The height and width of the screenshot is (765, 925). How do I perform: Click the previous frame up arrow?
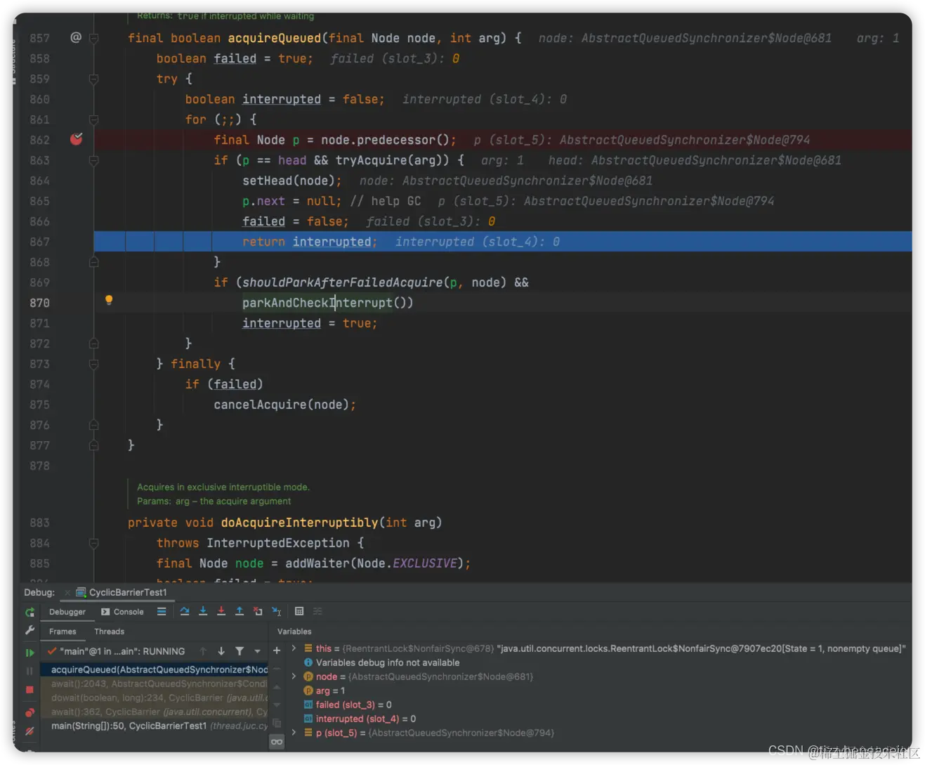coord(203,651)
